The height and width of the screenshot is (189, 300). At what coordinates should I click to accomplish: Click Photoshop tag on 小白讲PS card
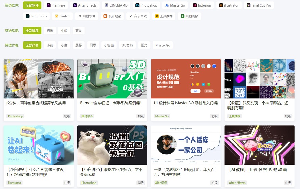point(89,183)
